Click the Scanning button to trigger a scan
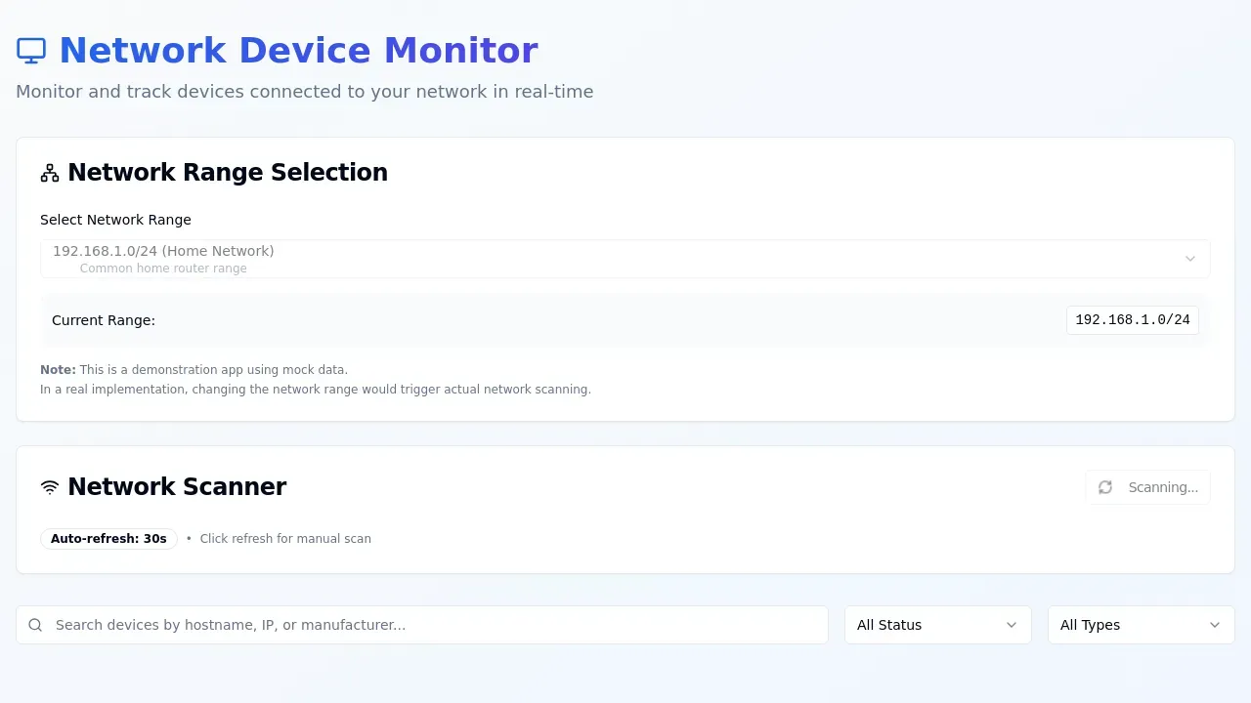 pyautogui.click(x=1147, y=487)
